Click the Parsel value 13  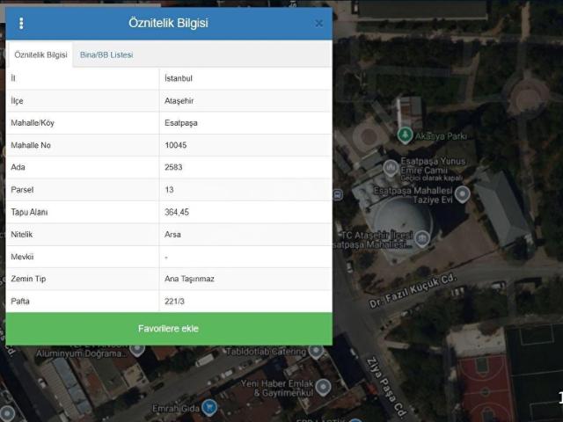(169, 190)
